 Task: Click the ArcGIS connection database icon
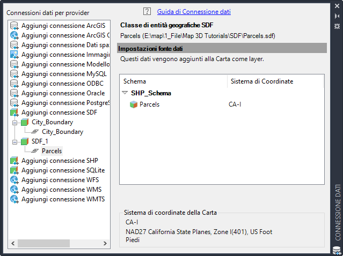tap(14, 26)
